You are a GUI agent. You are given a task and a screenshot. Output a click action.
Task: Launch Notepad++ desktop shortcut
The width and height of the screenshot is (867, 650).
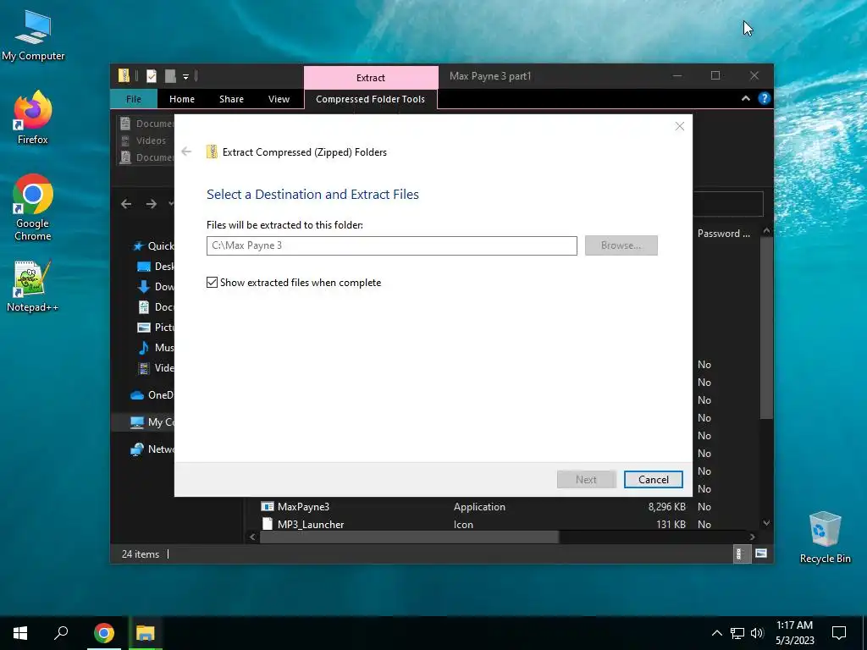[x=33, y=286]
